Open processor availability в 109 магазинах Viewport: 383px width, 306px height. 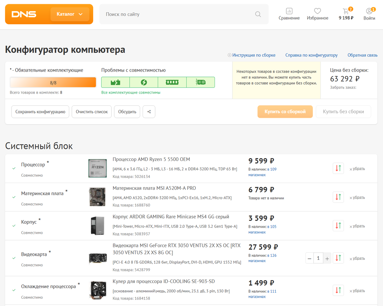point(262,172)
